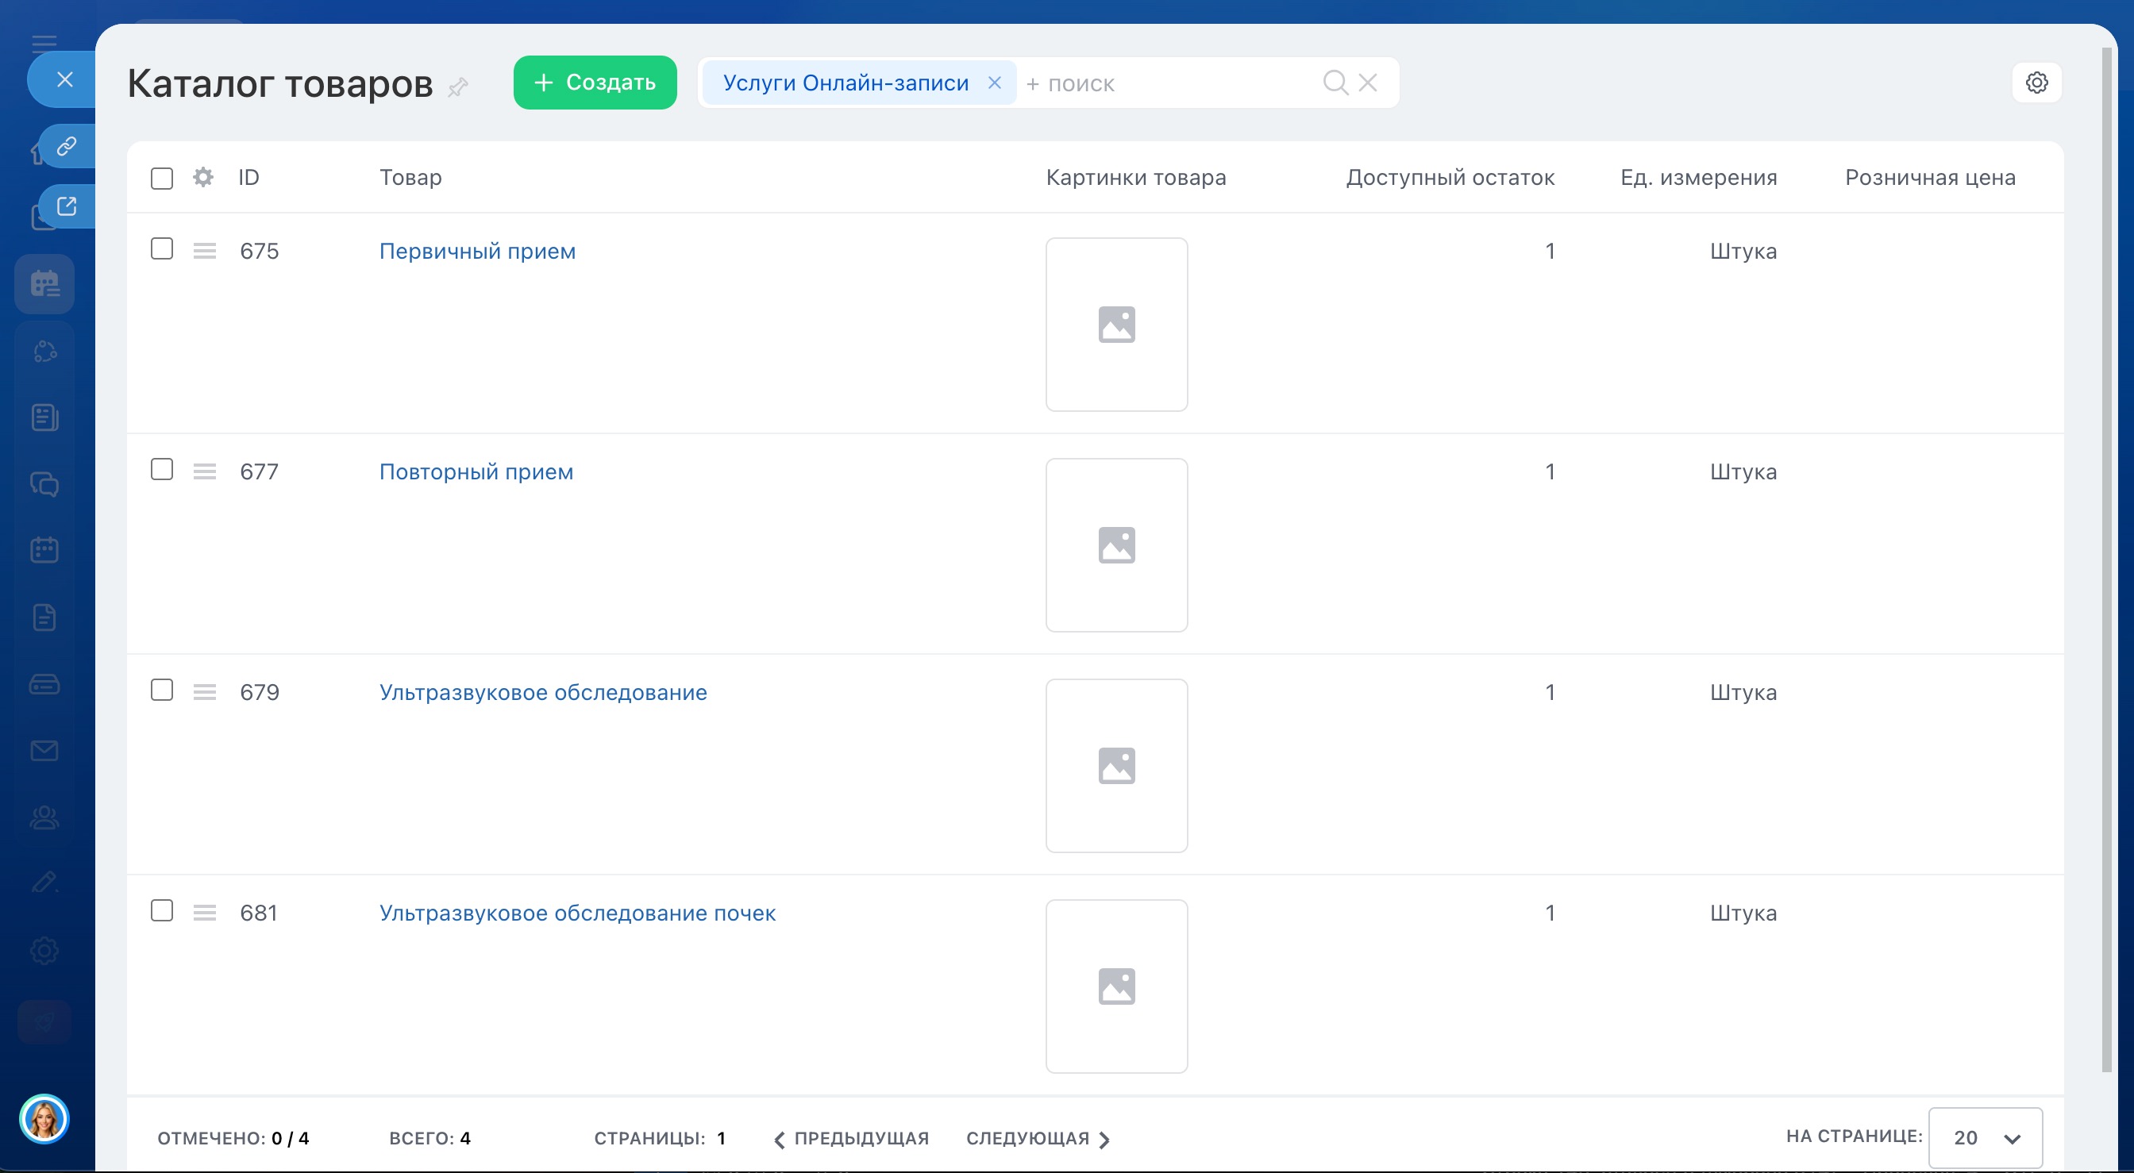Click into the + поиск search field
Viewport: 2134px width, 1173px height.
tap(1168, 83)
